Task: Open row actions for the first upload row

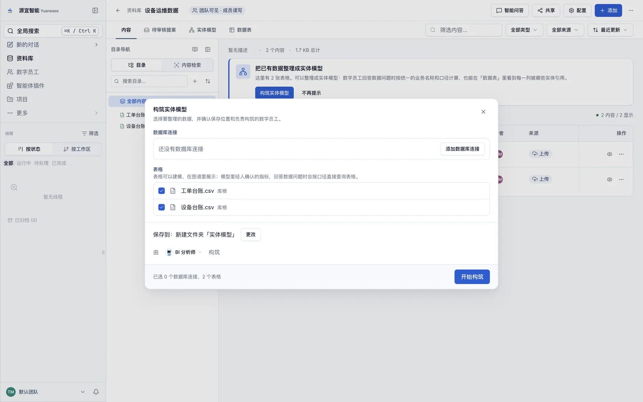Action: tap(621, 154)
